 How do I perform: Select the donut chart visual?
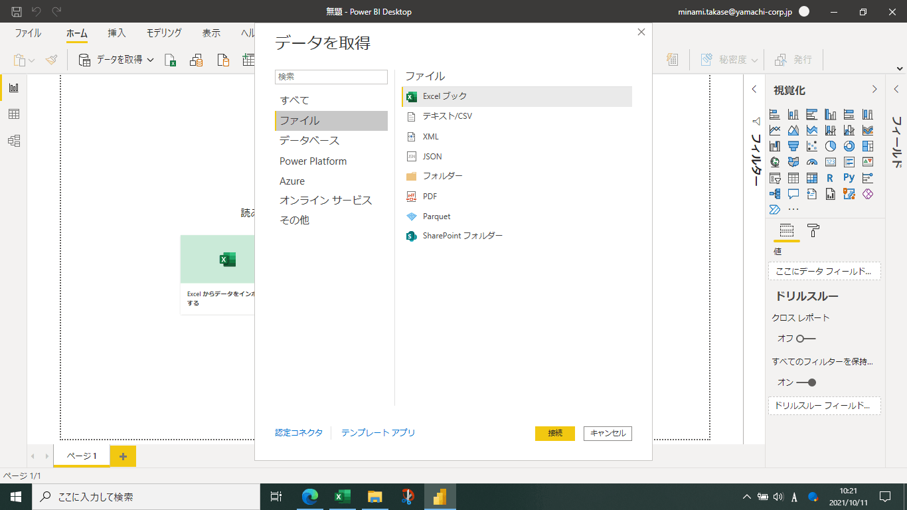(x=849, y=146)
